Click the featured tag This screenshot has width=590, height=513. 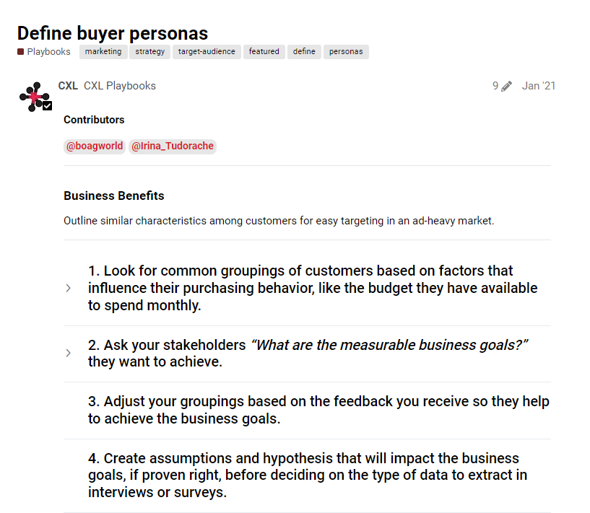[264, 52]
